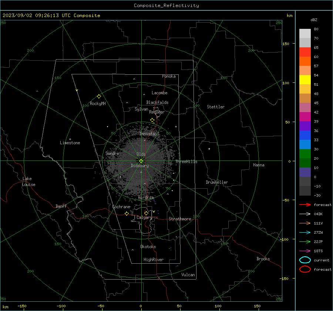This screenshot has height=311, width=333.
Task: Click the Banff label
Action: pos(61,206)
